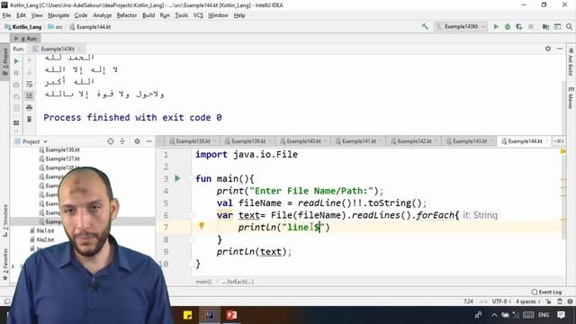This screenshot has width=576, height=324.
Task: Run Example143Kt with the green play button
Action: (496, 26)
